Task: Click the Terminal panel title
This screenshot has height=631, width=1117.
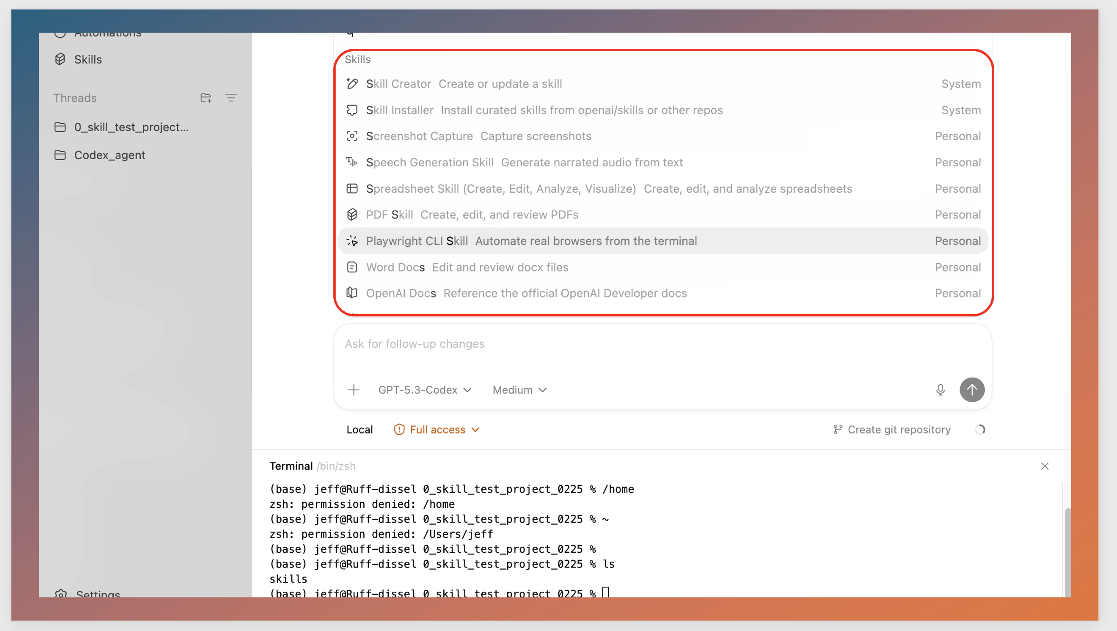Action: pyautogui.click(x=291, y=466)
